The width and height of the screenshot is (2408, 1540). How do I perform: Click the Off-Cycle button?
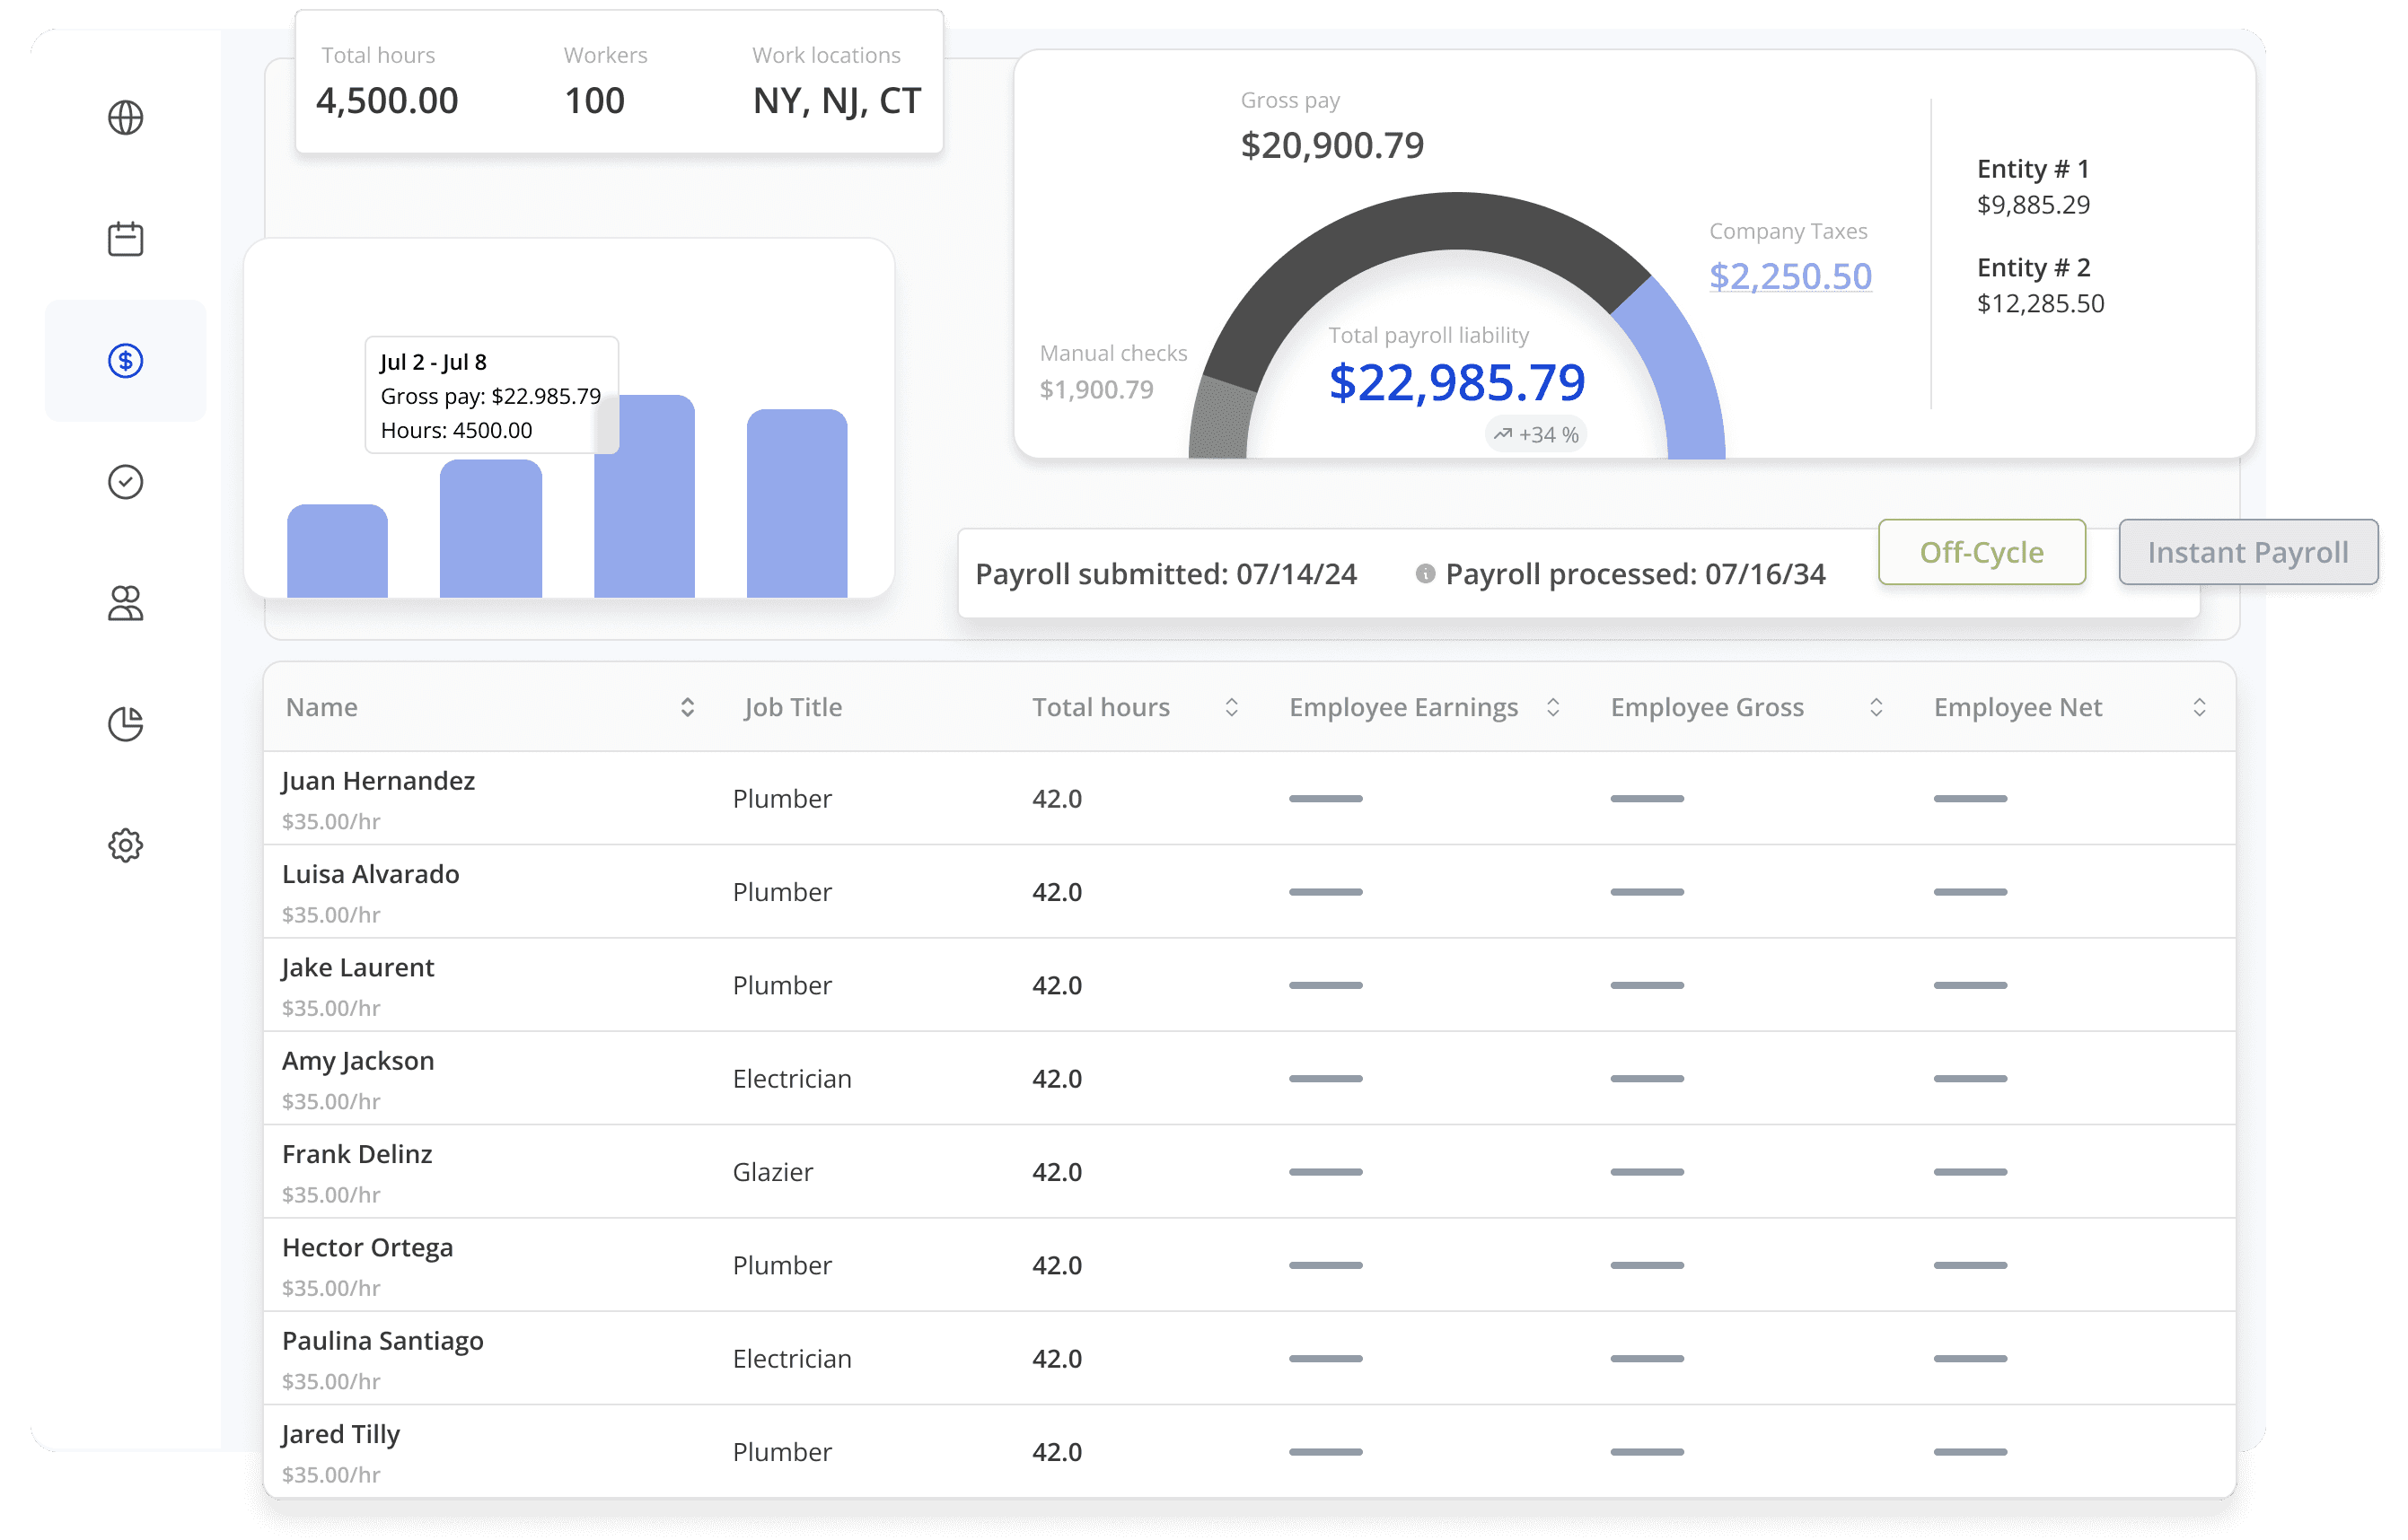tap(1981, 552)
